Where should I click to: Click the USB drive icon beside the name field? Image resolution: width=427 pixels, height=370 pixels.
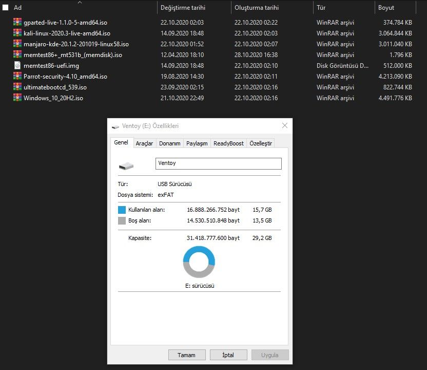click(126, 166)
